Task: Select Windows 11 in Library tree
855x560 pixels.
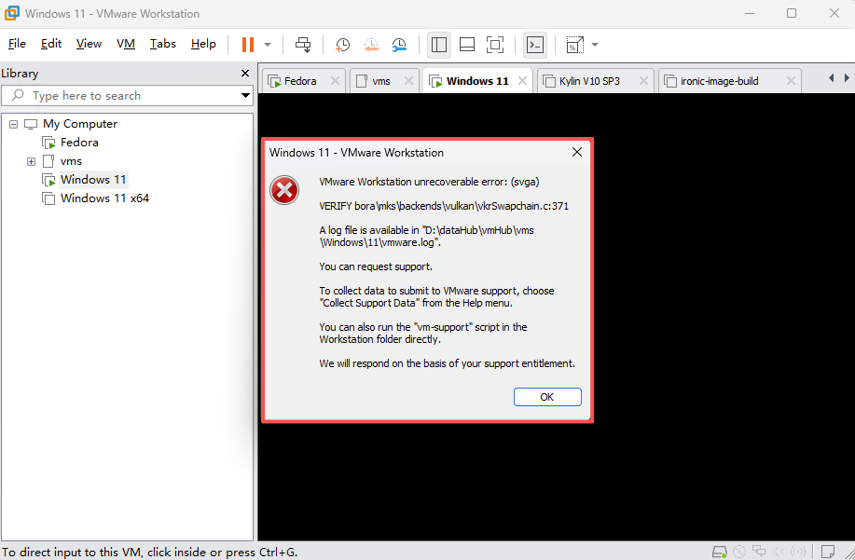Action: tap(93, 179)
